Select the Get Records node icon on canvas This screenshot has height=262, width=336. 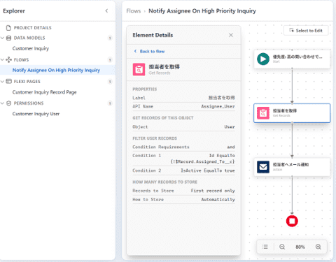pos(263,113)
